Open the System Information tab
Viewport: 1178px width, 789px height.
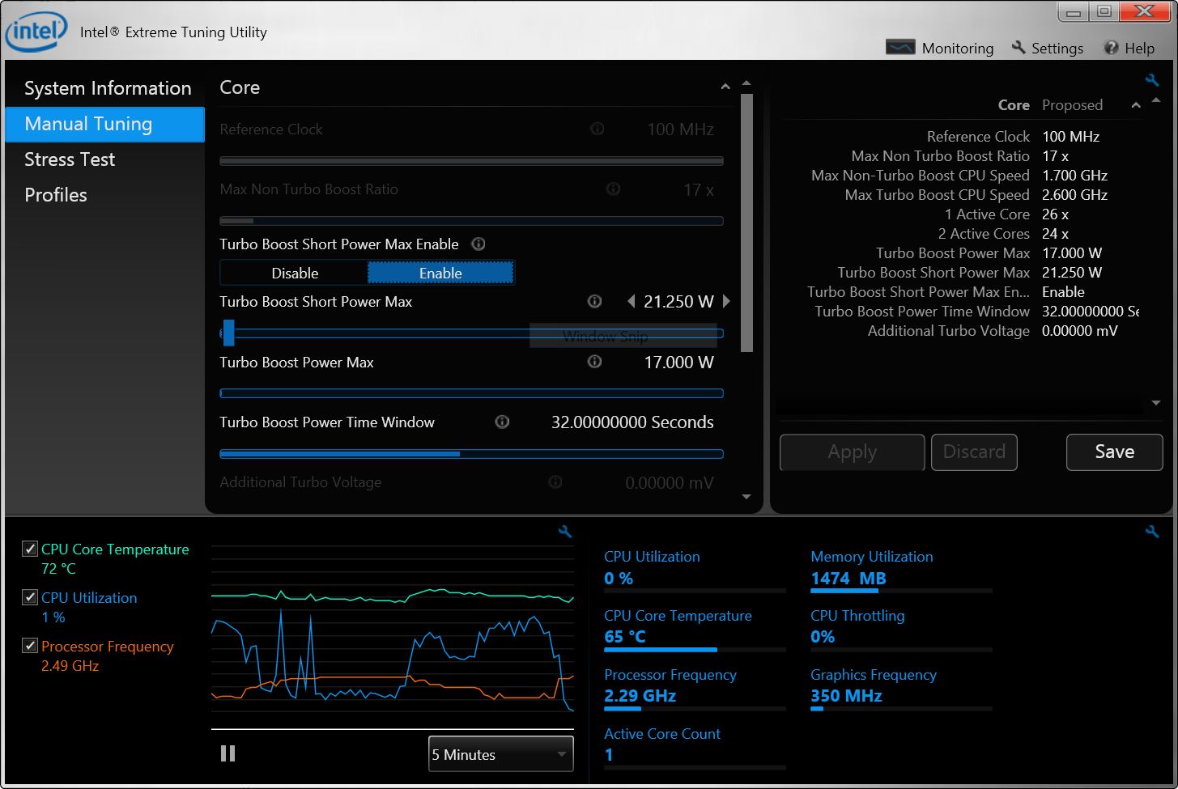click(x=105, y=88)
